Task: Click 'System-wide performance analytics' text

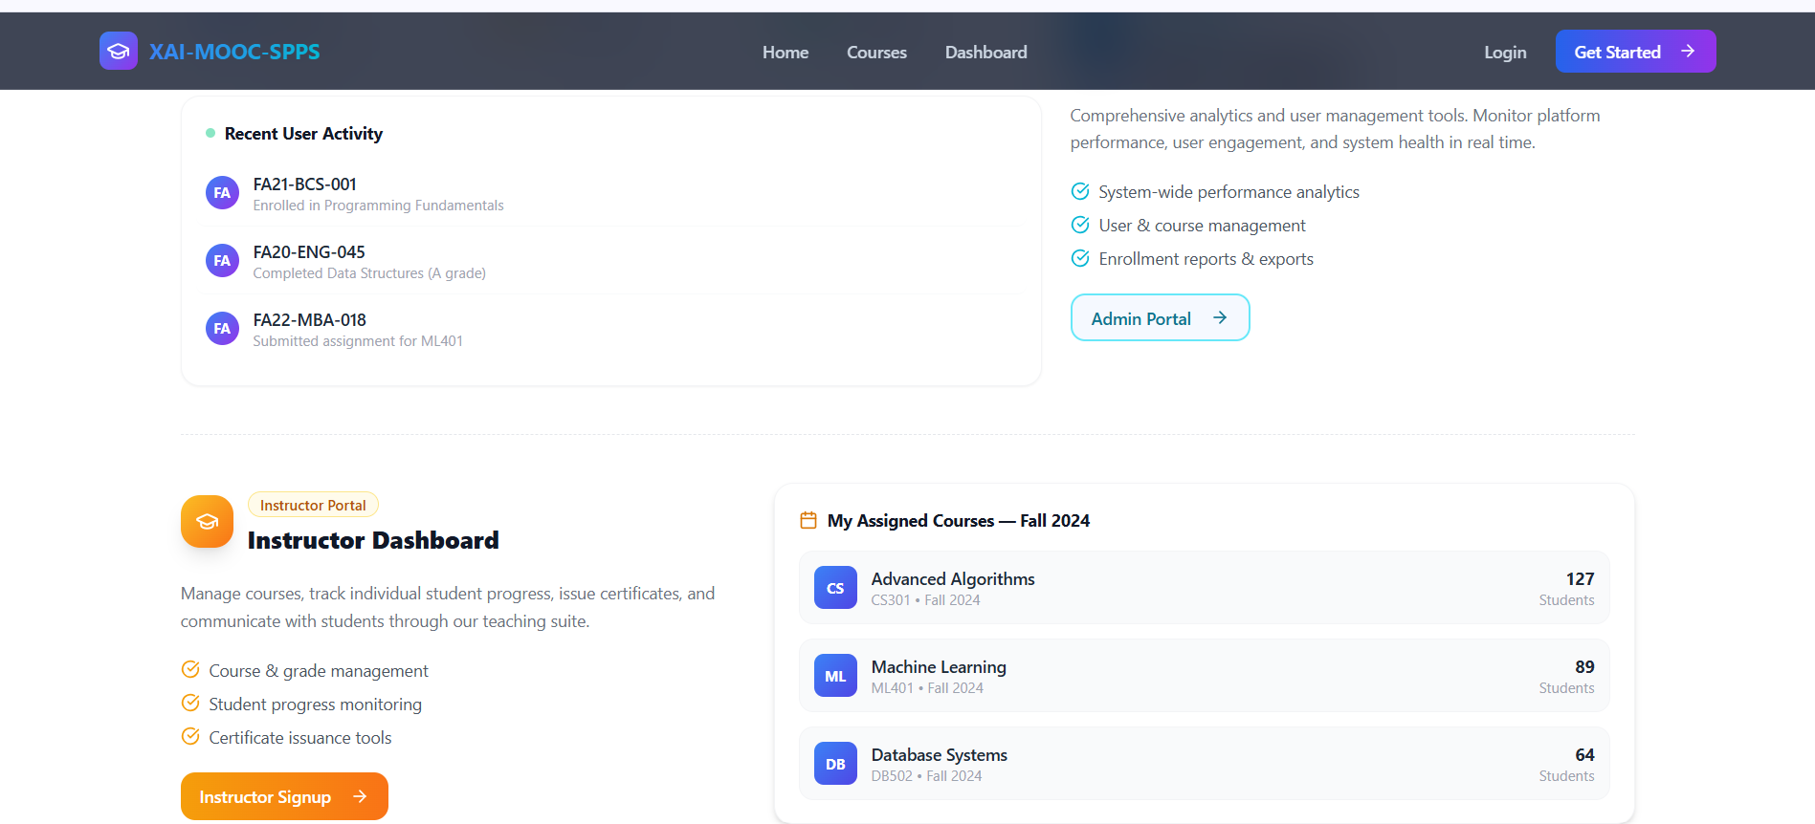Action: click(x=1228, y=192)
